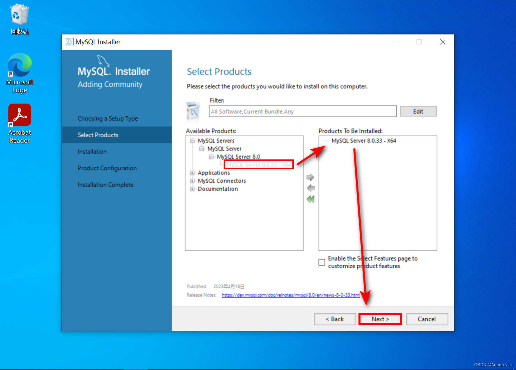Select the MySQL Server tree label
The image size is (516, 370).
[224, 149]
